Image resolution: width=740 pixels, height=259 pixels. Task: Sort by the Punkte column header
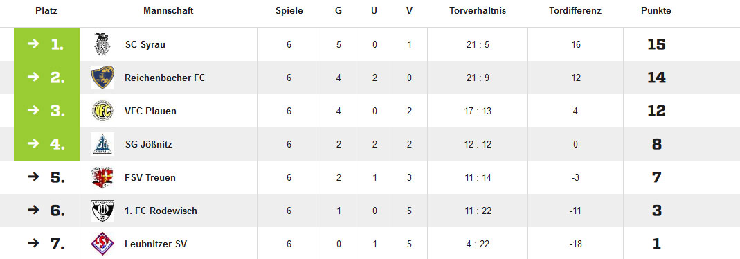pyautogui.click(x=656, y=11)
